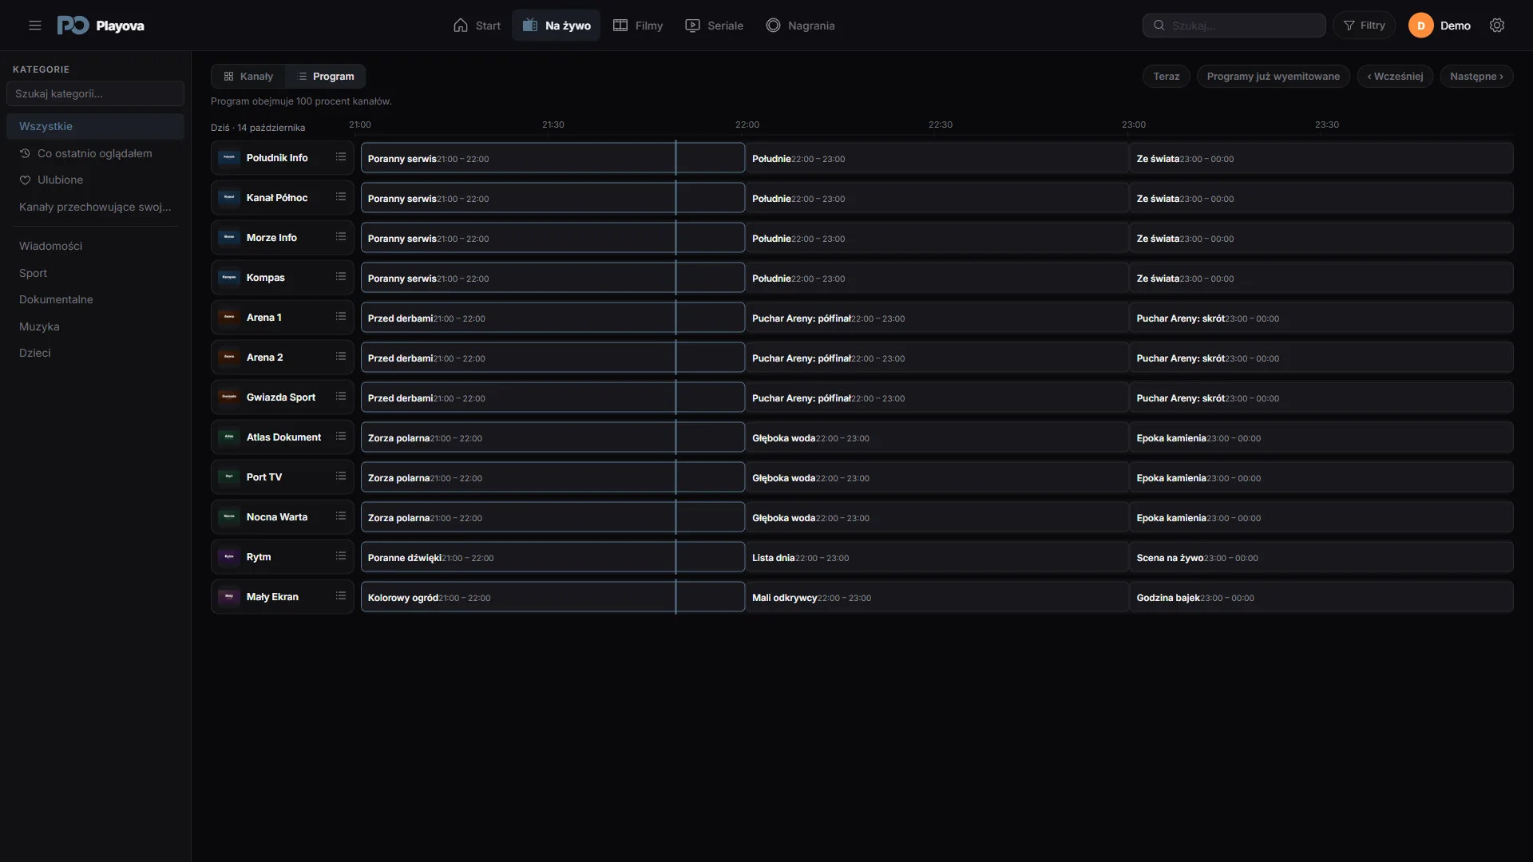
Task: Toggle the hamburger sidebar menu
Action: click(35, 26)
